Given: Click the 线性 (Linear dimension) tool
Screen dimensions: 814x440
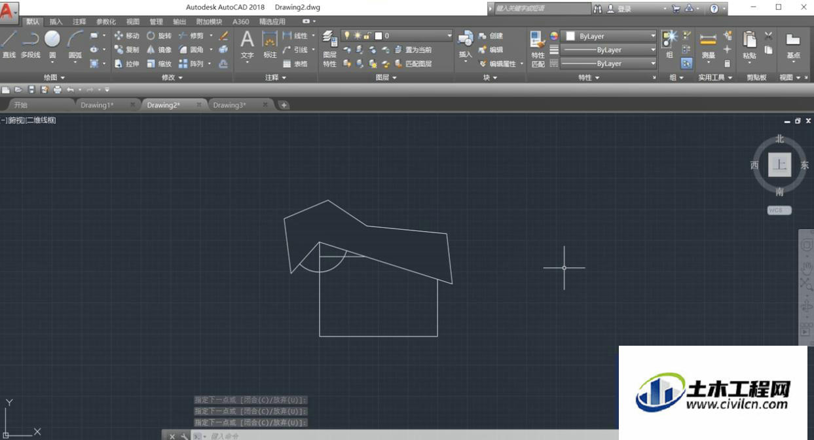Looking at the screenshot, I should tap(295, 36).
